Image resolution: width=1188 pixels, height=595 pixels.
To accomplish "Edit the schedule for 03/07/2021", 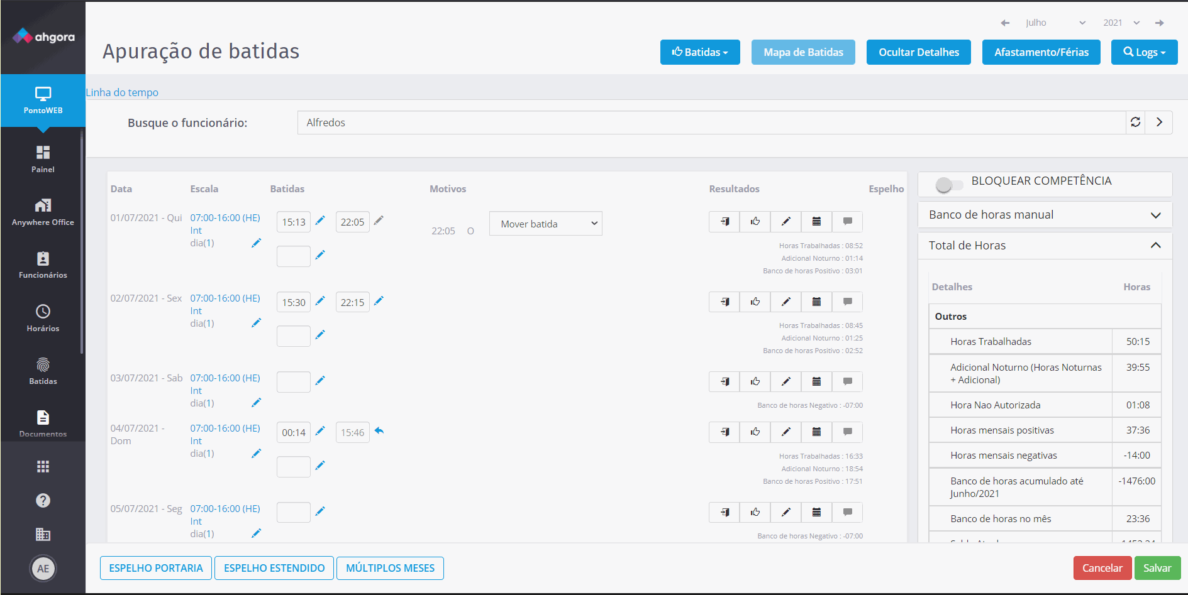I will (256, 403).
